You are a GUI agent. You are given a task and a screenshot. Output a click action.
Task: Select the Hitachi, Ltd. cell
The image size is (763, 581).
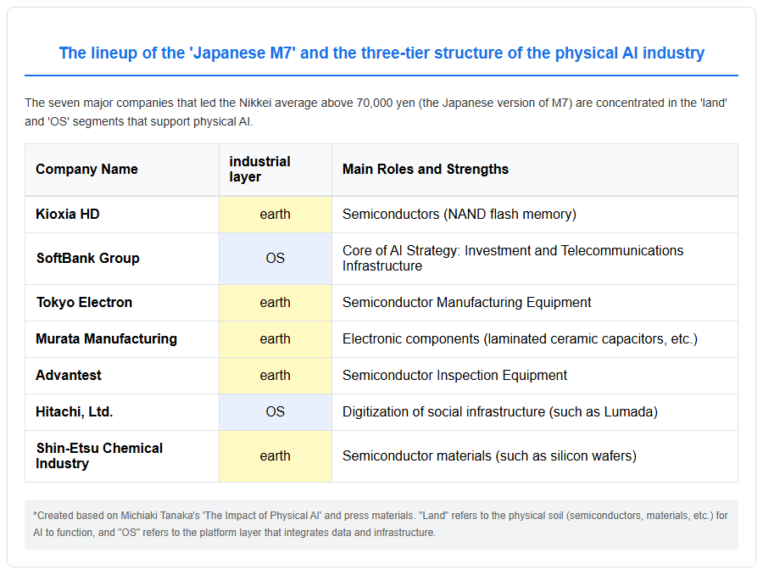click(121, 412)
